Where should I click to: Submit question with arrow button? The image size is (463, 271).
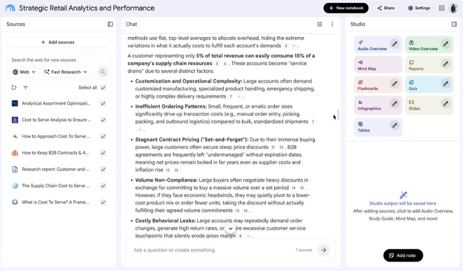(x=324, y=250)
